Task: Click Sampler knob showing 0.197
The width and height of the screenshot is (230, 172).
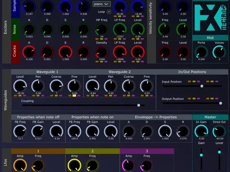Action: click(29, 7)
